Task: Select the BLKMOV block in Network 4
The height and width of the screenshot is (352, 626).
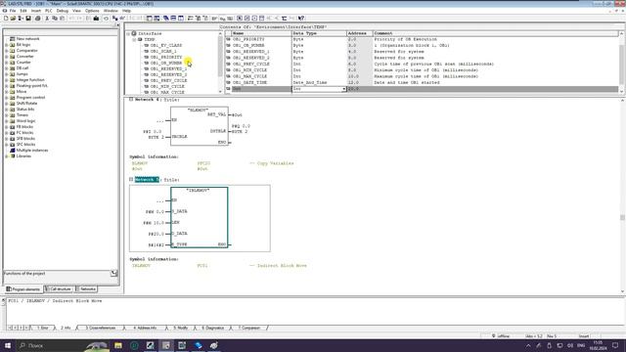Action: 200,126
